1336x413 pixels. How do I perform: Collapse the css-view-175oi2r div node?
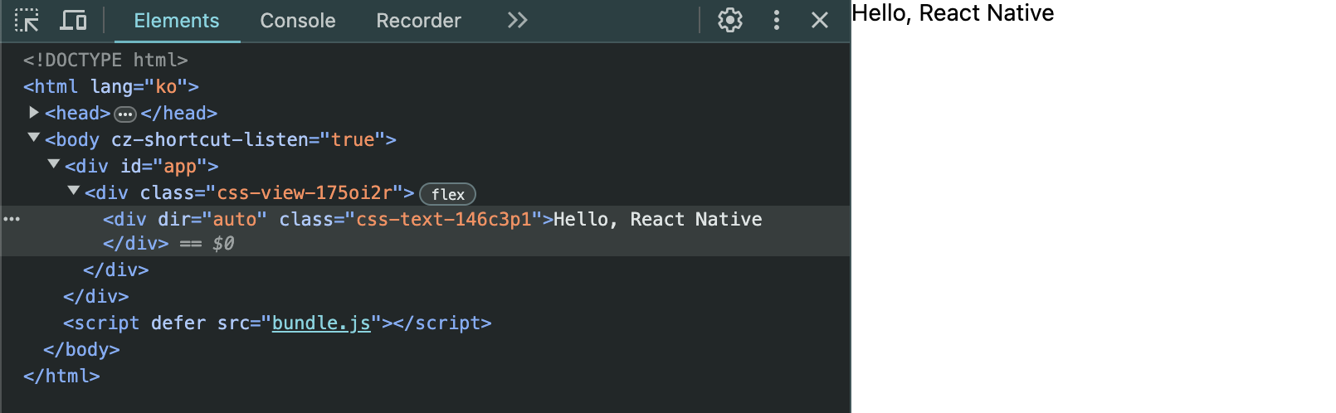[x=74, y=191]
